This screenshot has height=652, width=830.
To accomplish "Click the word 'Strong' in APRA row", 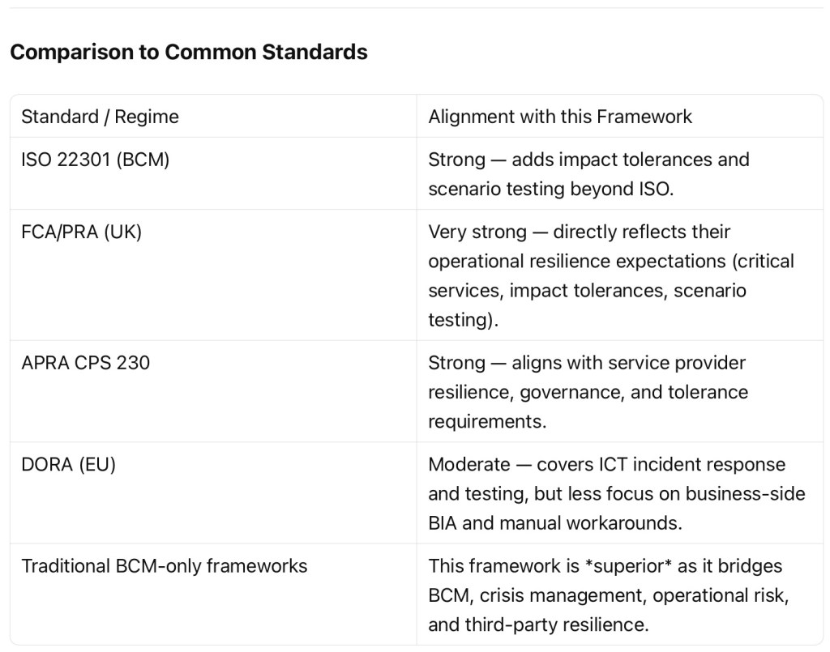I will pyautogui.click(x=456, y=362).
